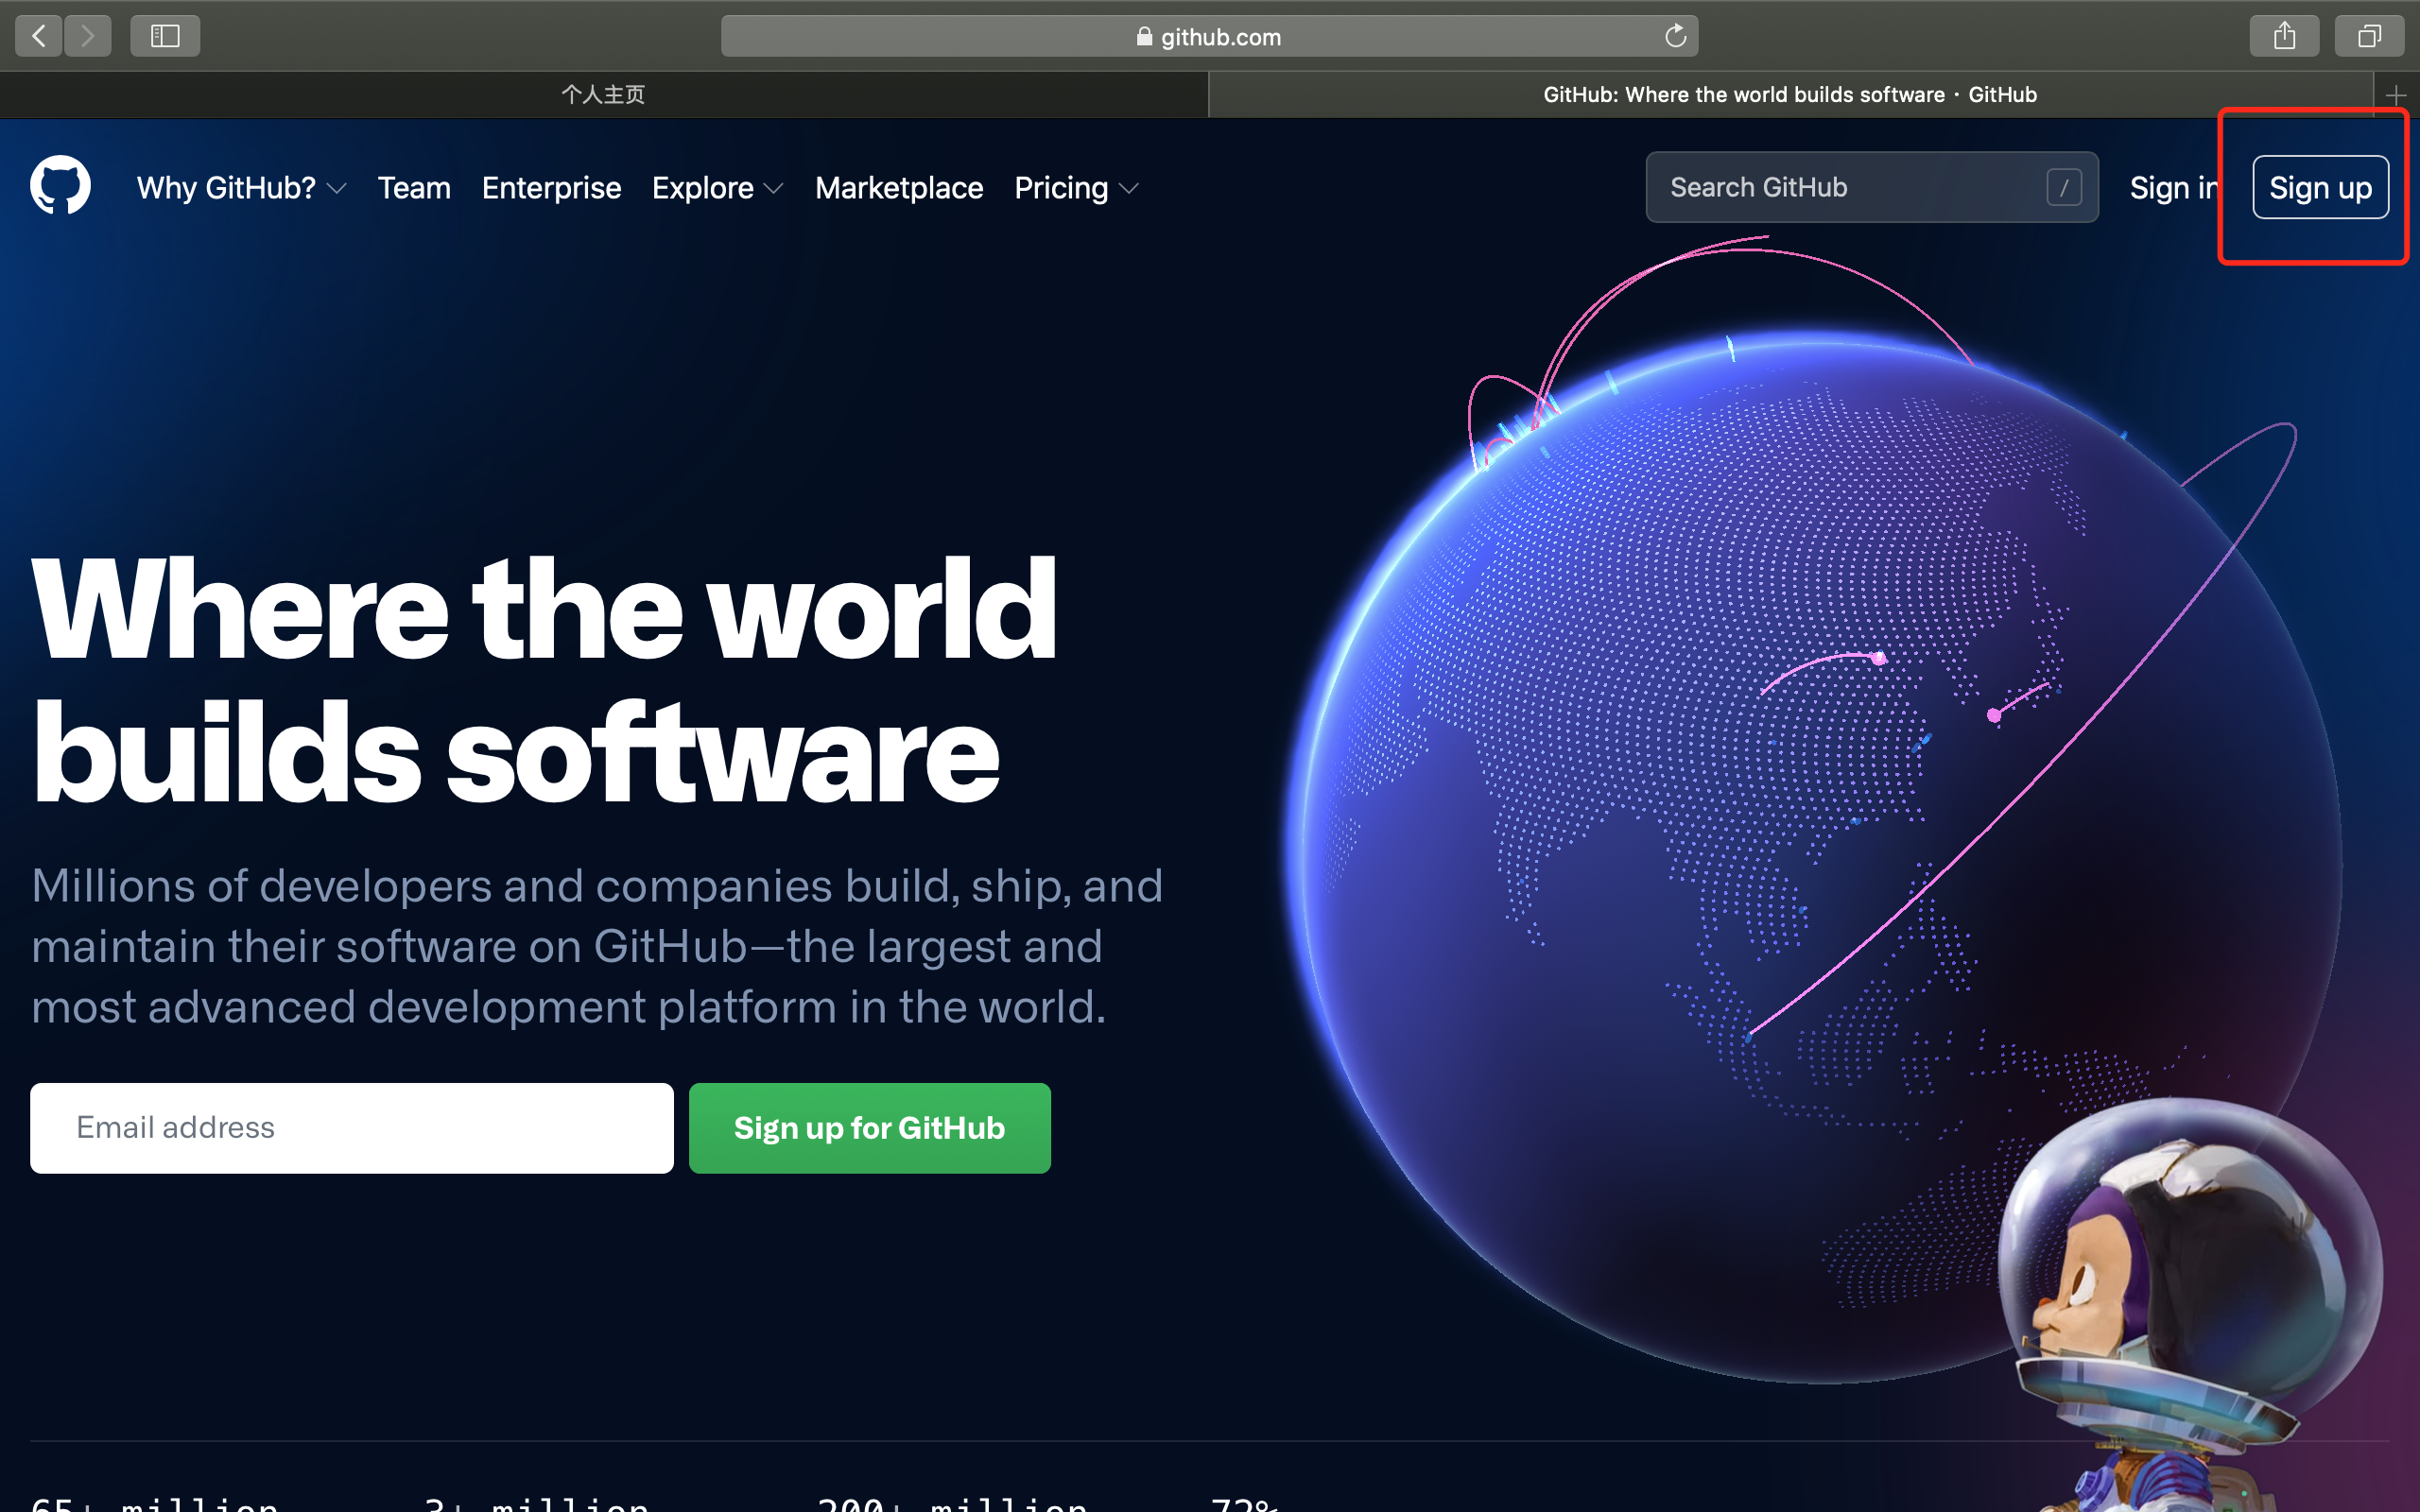The image size is (2420, 1512).
Task: Expand the Why GitHub? dropdown
Action: click(x=240, y=188)
